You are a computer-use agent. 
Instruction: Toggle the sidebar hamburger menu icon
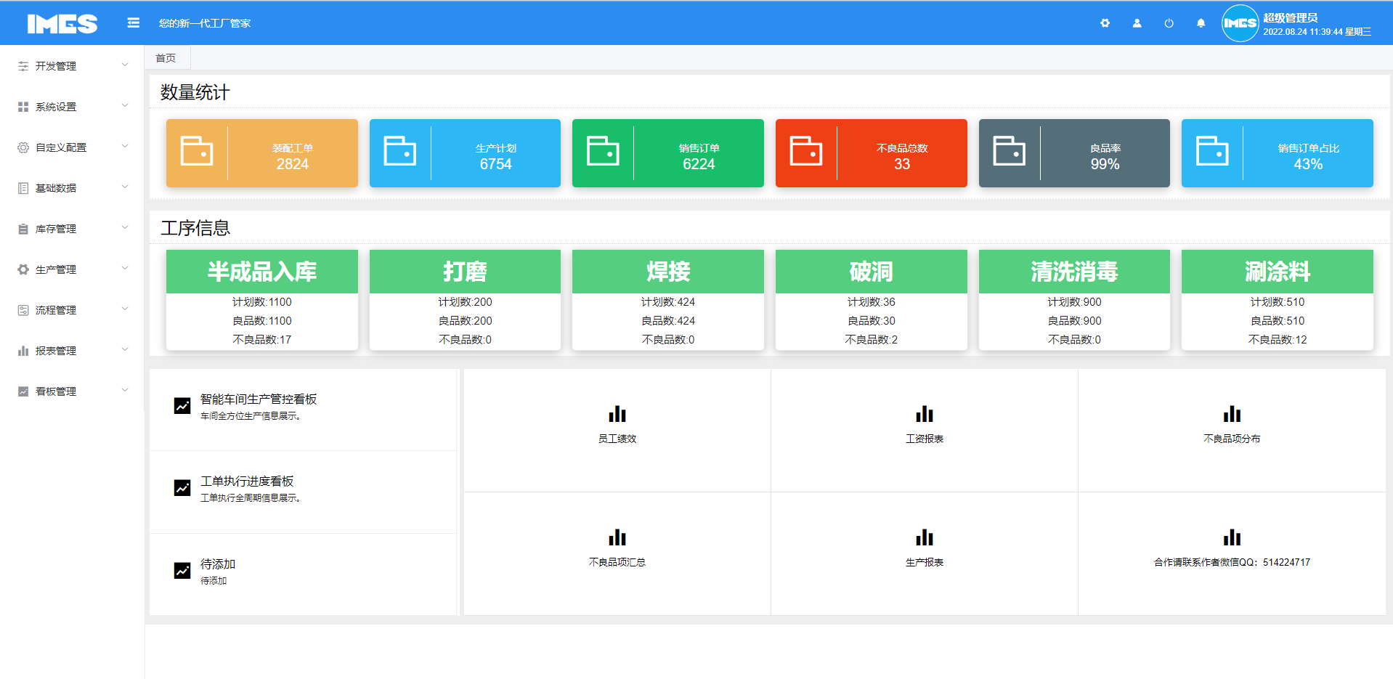(133, 23)
